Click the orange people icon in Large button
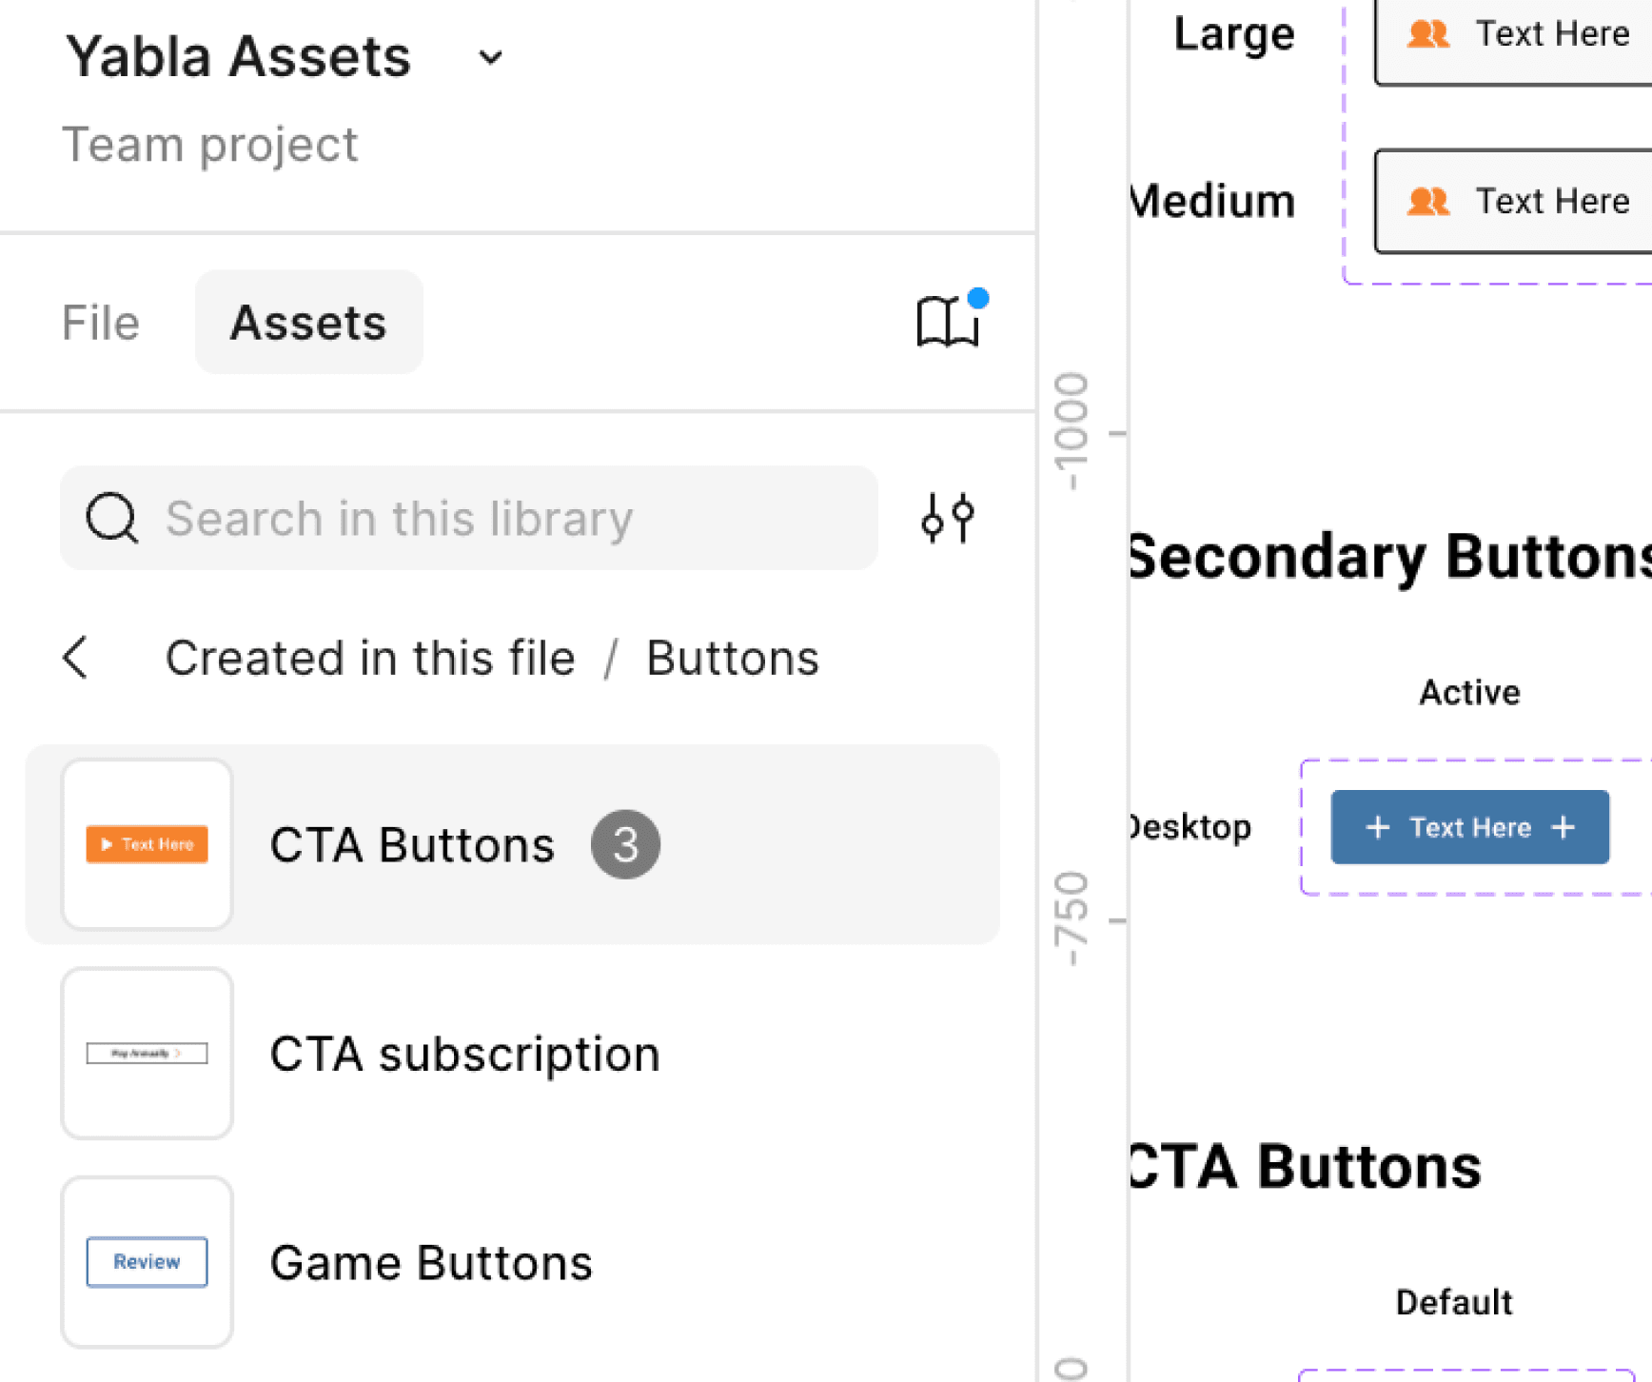Image resolution: width=1652 pixels, height=1382 pixels. click(x=1428, y=34)
